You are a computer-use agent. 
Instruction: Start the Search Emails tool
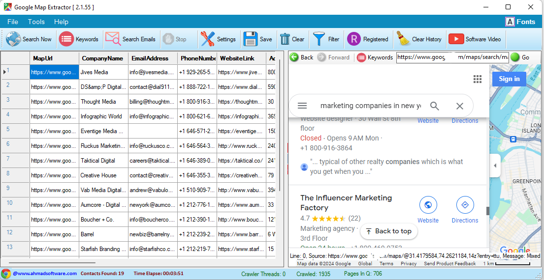coord(131,39)
